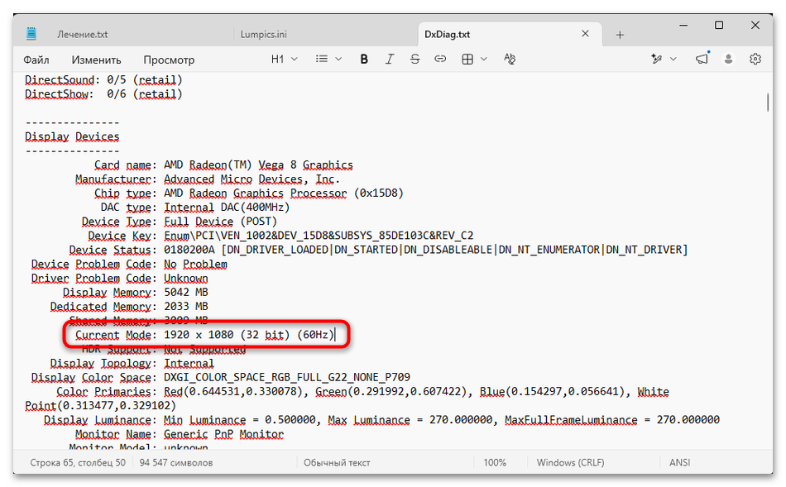Click the ANSI encoding indicator
786x487 pixels.
(680, 462)
